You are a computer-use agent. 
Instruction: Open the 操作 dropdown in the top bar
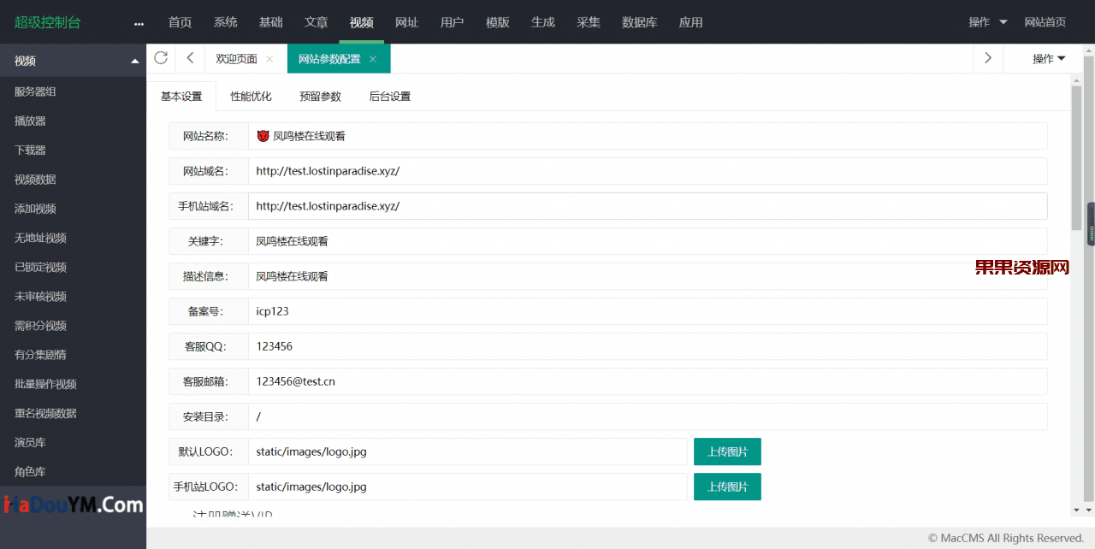[x=981, y=21]
